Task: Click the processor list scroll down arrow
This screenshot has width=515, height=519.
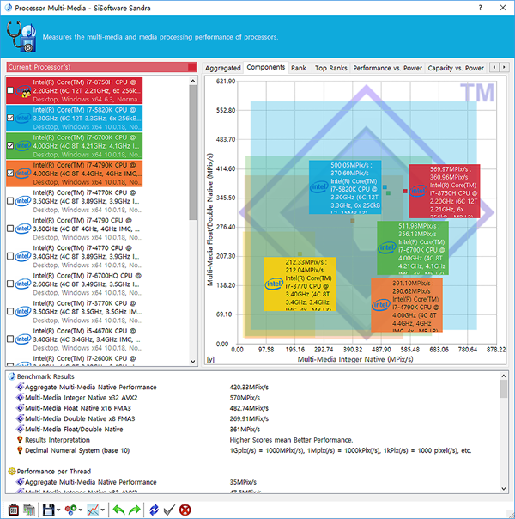Action: (x=193, y=362)
